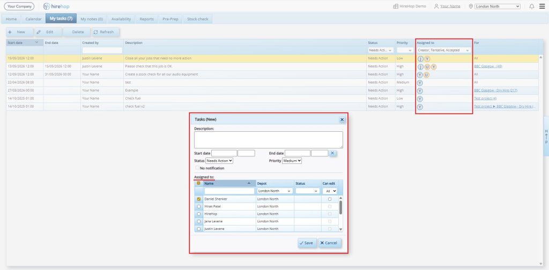Viewport: 549px width, 270px height.
Task: Open Priority Medium dropdown in dialog
Action: click(292, 161)
